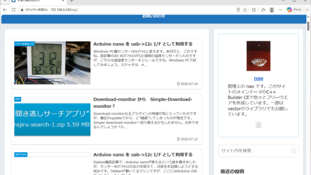Expand the arrow beside the Copilot chat button
The height and width of the screenshot is (175, 311).
pos(307,10)
